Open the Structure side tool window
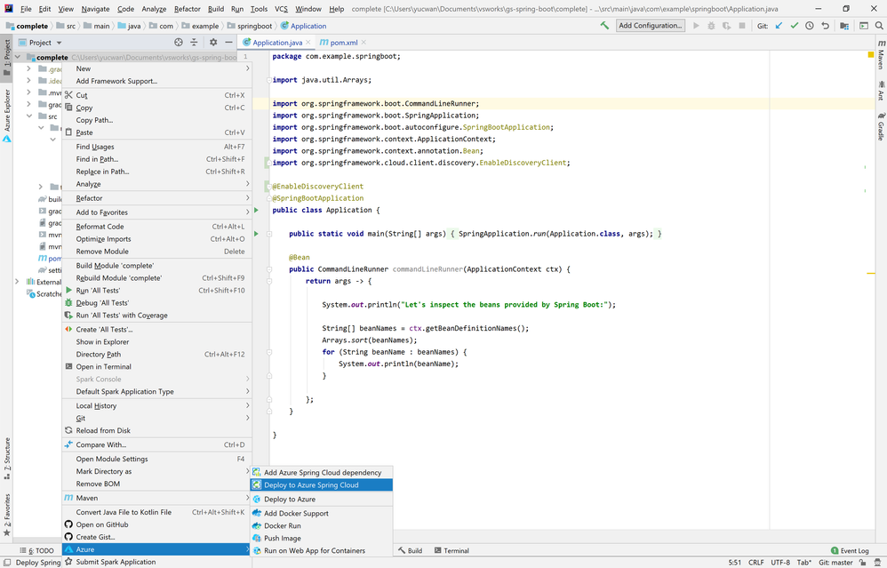Screen dimensions: 887x568 pos(7,459)
